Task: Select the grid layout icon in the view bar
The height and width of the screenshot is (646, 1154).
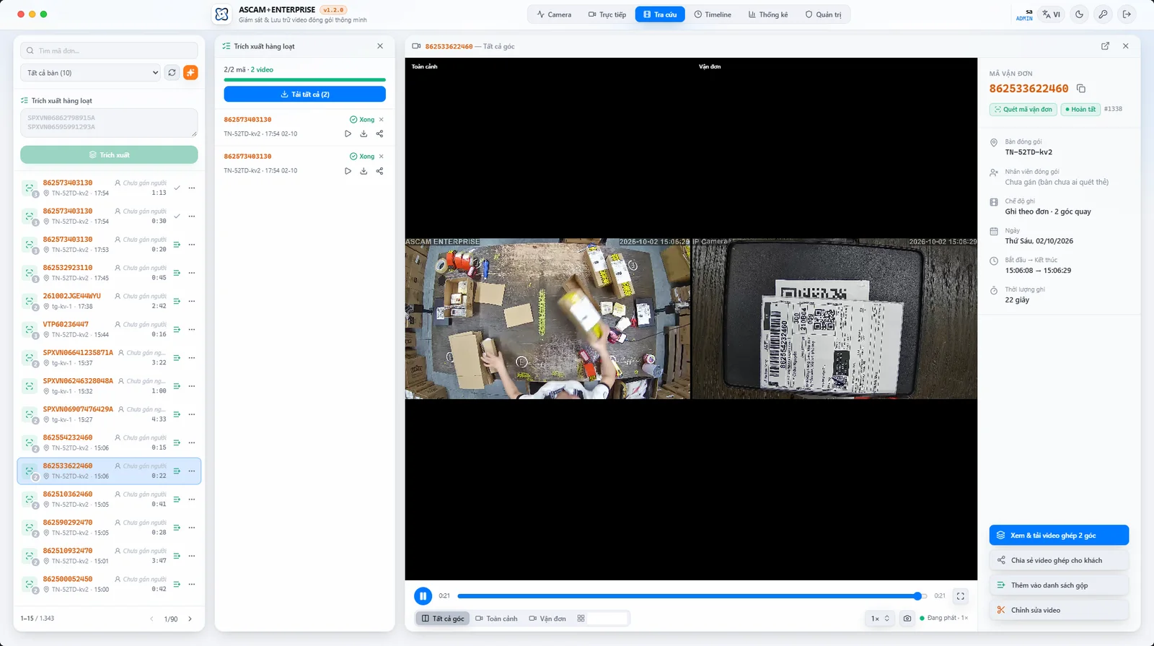Action: coord(581,619)
